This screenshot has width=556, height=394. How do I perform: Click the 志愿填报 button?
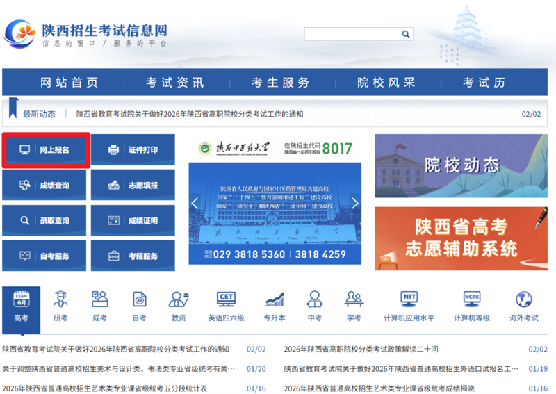coord(133,186)
